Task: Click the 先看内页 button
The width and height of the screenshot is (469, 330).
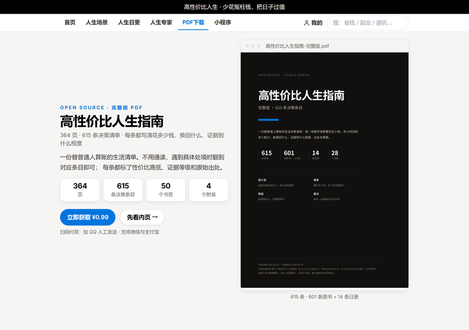Action: pyautogui.click(x=142, y=217)
